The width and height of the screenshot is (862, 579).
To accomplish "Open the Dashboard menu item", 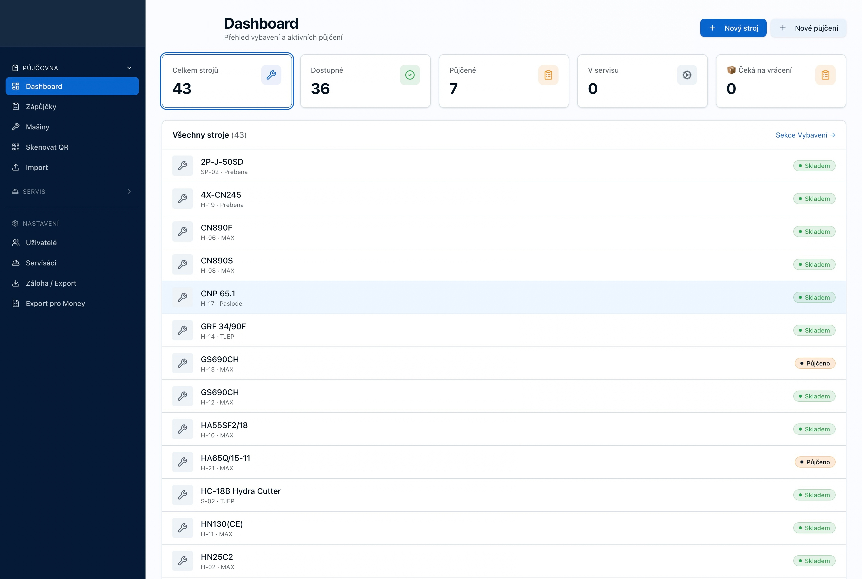I will point(72,86).
